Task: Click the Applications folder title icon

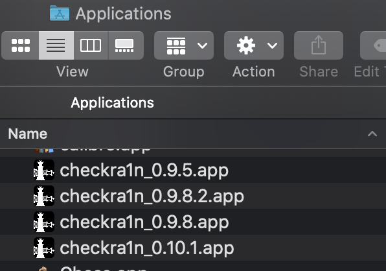Action: click(60, 14)
